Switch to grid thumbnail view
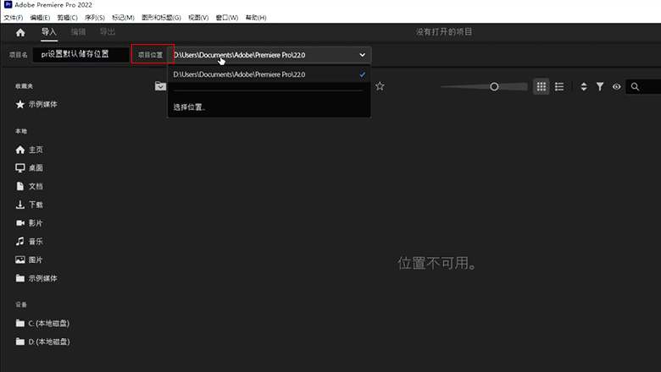The width and height of the screenshot is (661, 372). [x=542, y=86]
